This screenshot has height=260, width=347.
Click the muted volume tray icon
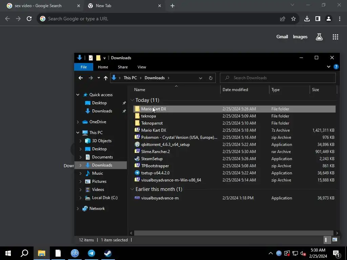pyautogui.click(x=303, y=253)
